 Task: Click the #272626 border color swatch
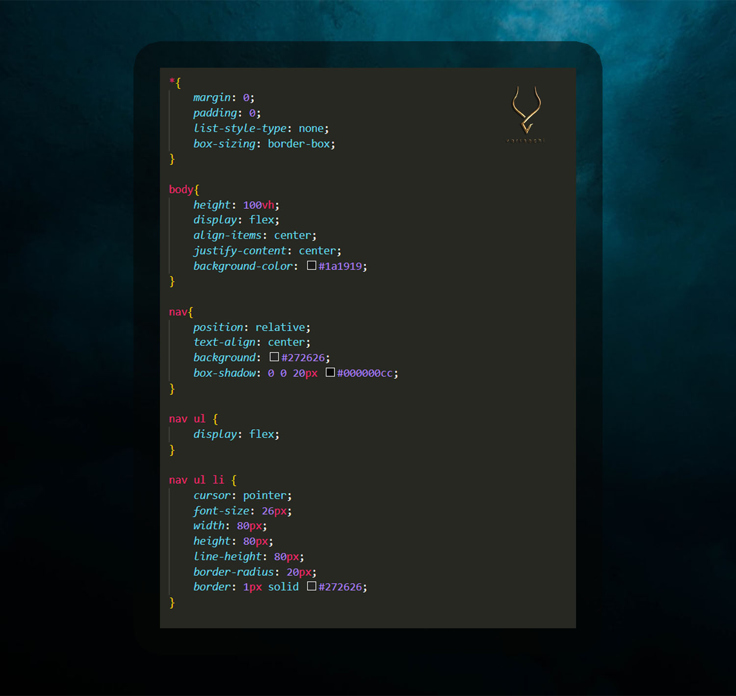pyautogui.click(x=312, y=587)
